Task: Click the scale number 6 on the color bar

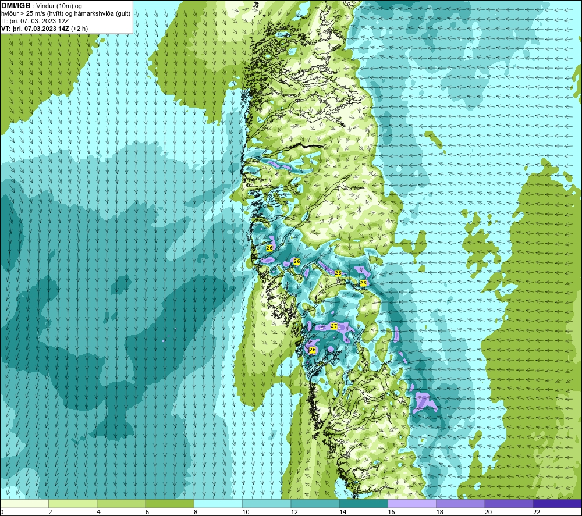Action: [x=147, y=512]
